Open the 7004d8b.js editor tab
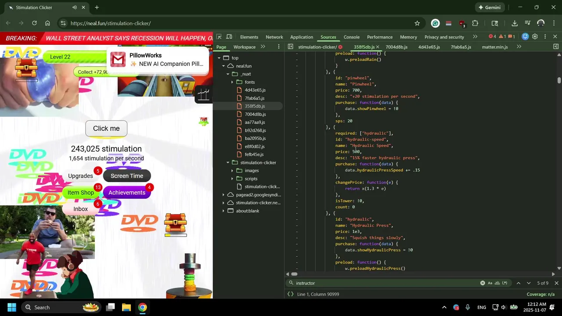The width and height of the screenshot is (562, 316). 396,47
